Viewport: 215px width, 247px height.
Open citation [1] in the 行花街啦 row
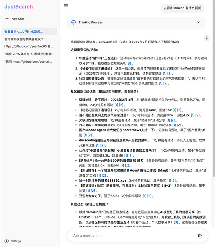[174, 125]
